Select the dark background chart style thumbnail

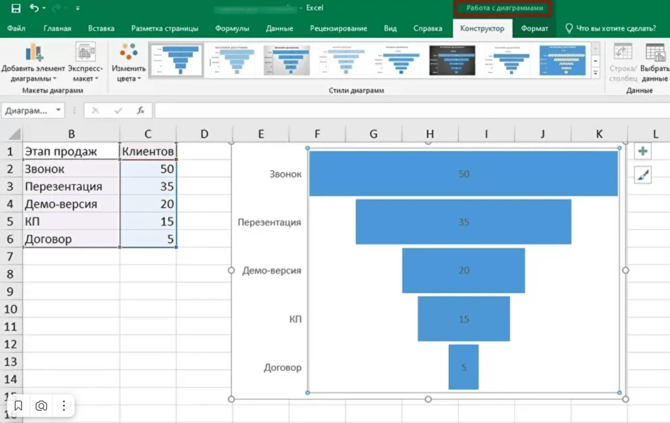[451, 60]
